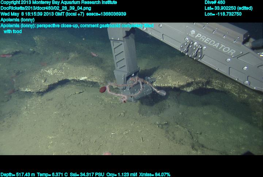Click the copyright 2013 Monterey Bay Aquarium text
The height and width of the screenshot is (177, 263).
(59, 3)
